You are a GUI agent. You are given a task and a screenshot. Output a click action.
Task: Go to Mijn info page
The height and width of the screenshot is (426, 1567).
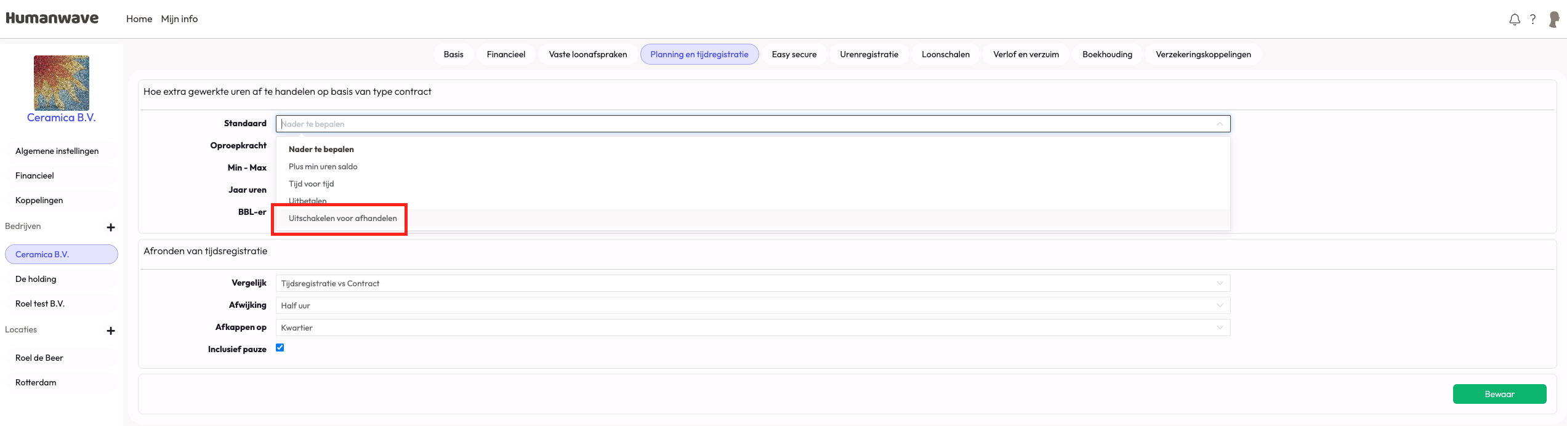pyautogui.click(x=179, y=19)
